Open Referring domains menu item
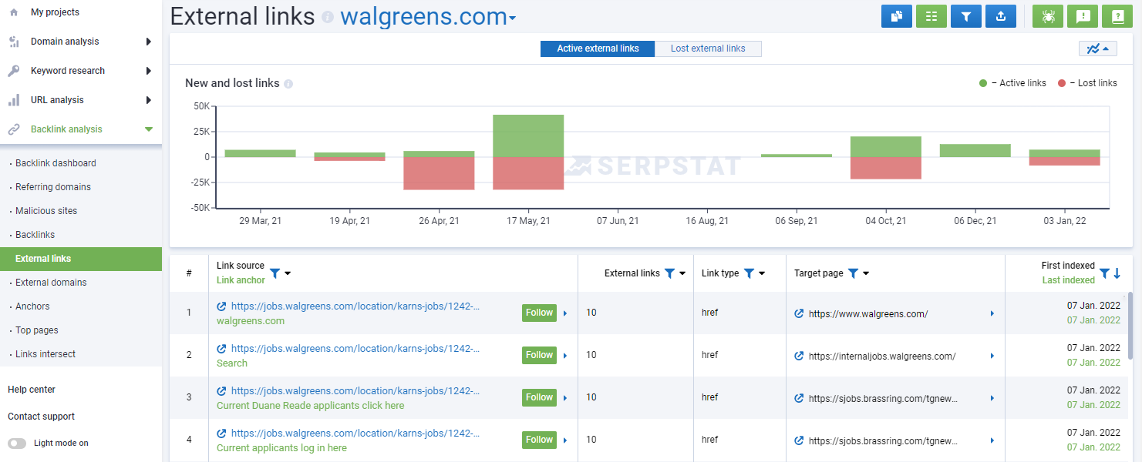Image resolution: width=1142 pixels, height=462 pixels. pos(53,187)
